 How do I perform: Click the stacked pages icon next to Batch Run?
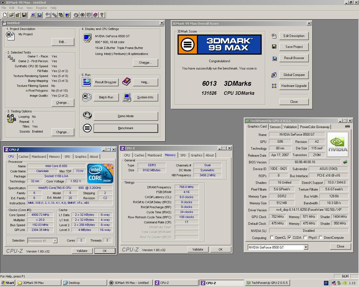[x=87, y=97]
